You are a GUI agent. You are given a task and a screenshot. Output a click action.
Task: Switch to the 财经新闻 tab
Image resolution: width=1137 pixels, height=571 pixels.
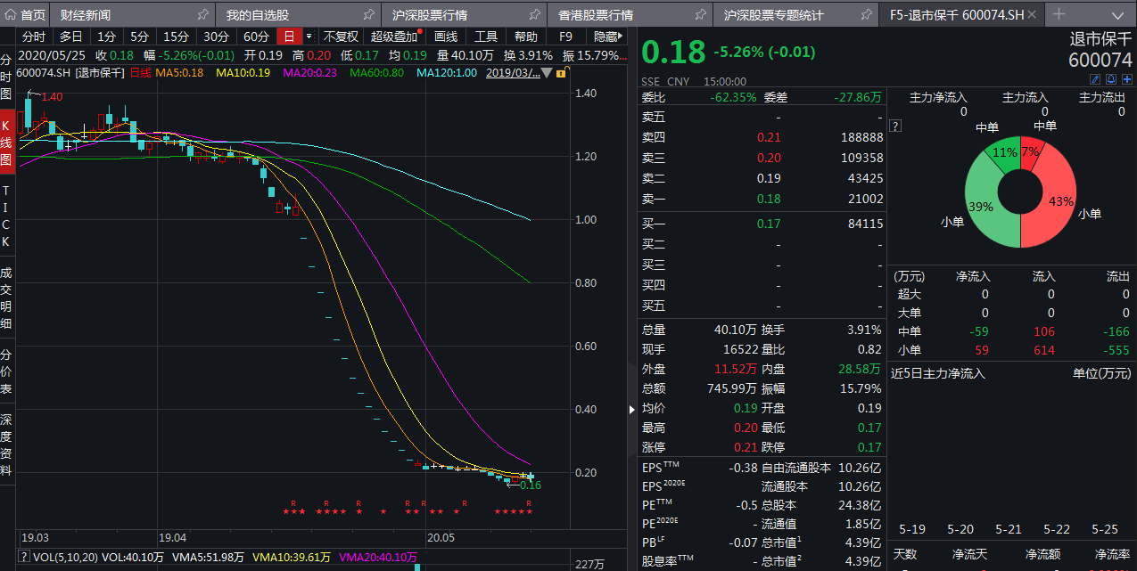pyautogui.click(x=87, y=15)
